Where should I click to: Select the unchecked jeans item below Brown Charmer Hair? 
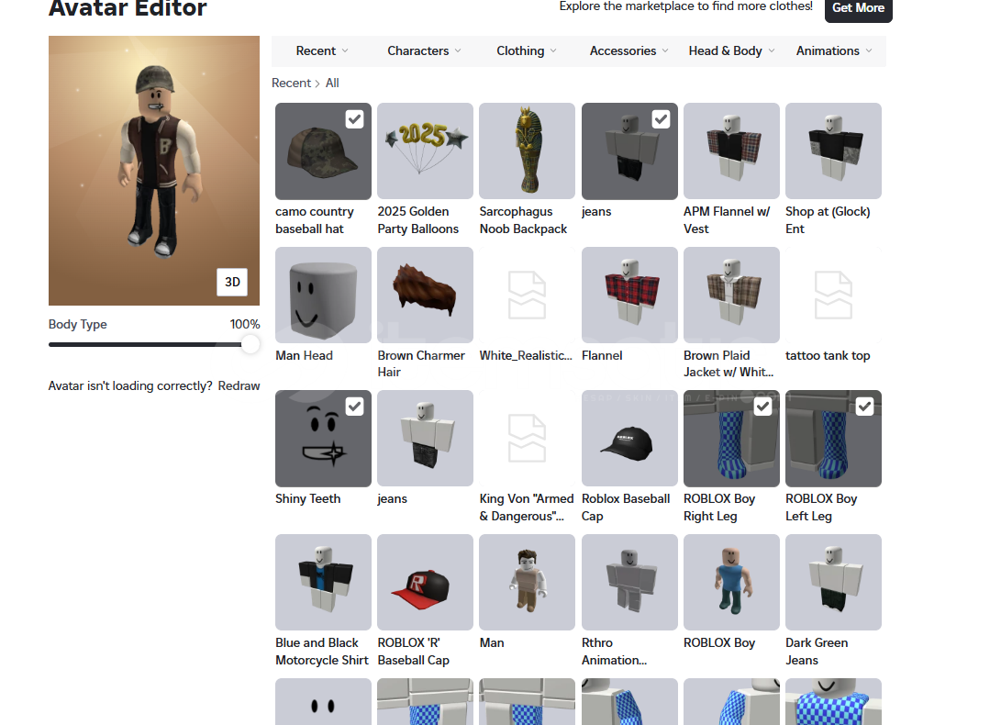(425, 438)
